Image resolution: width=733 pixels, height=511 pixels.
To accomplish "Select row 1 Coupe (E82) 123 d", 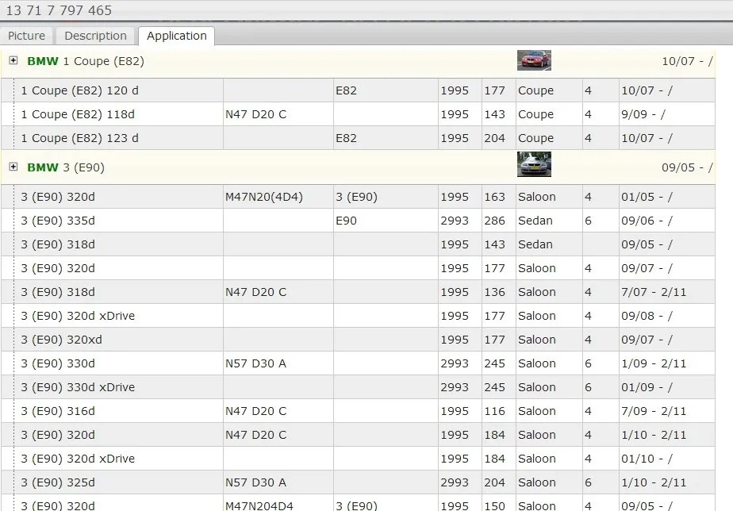I will coord(358,138).
